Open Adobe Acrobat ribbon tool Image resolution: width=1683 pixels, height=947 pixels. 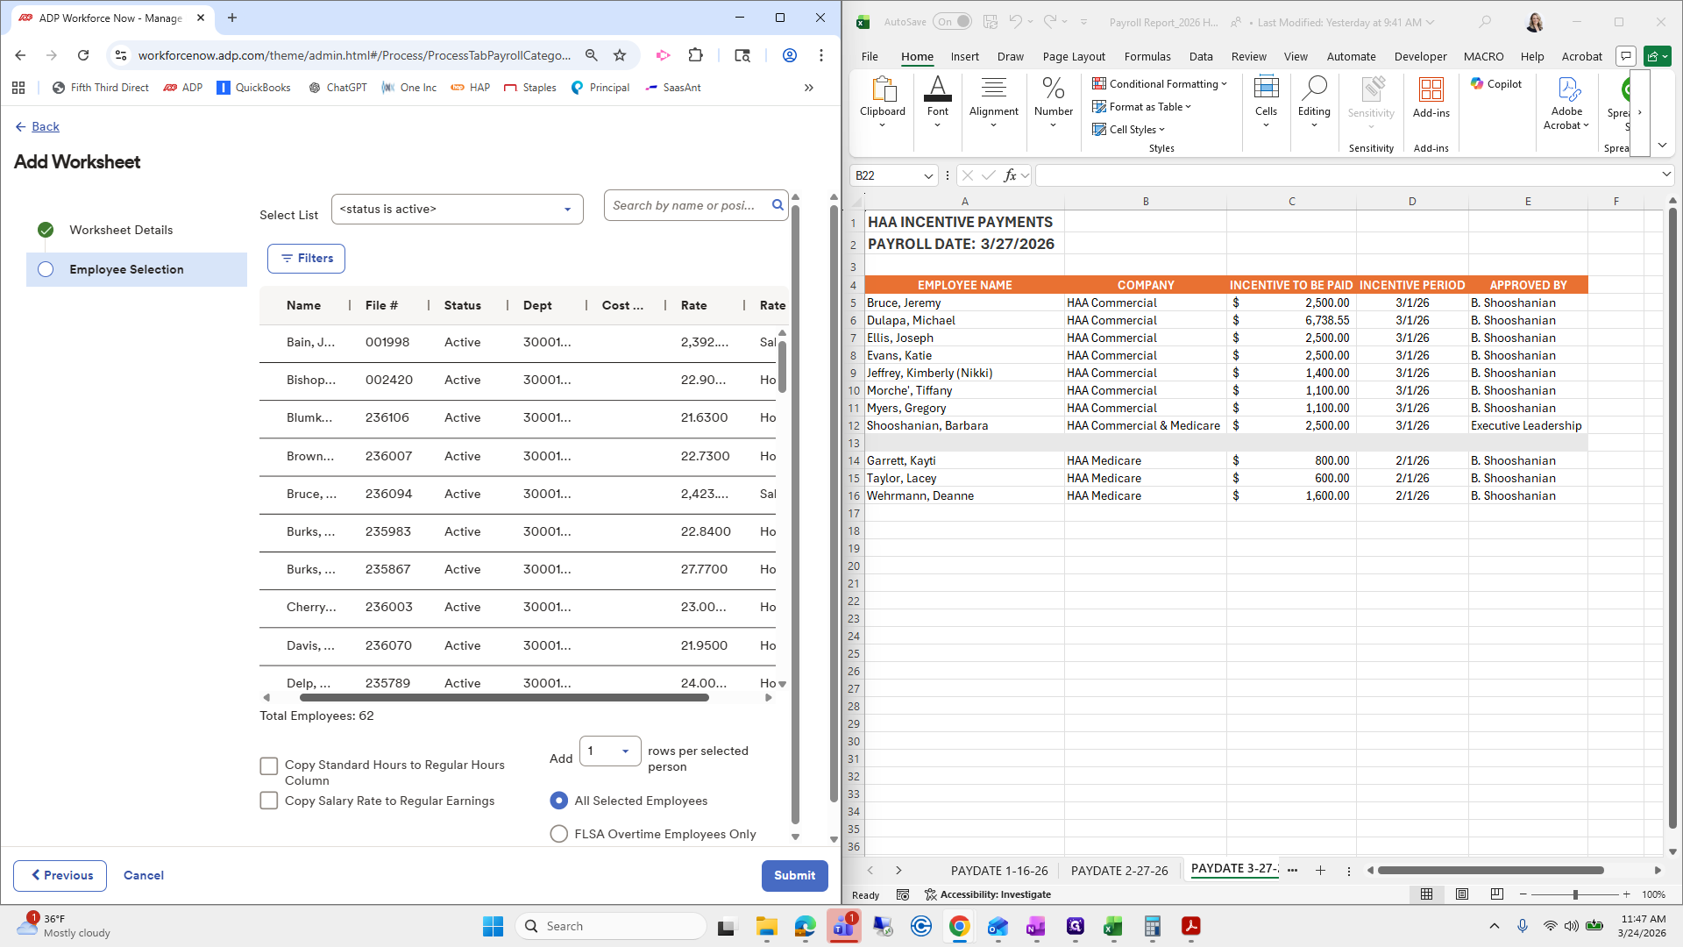click(1566, 103)
